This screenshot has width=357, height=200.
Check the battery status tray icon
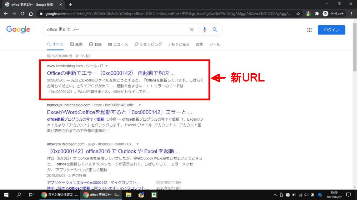tap(294, 195)
